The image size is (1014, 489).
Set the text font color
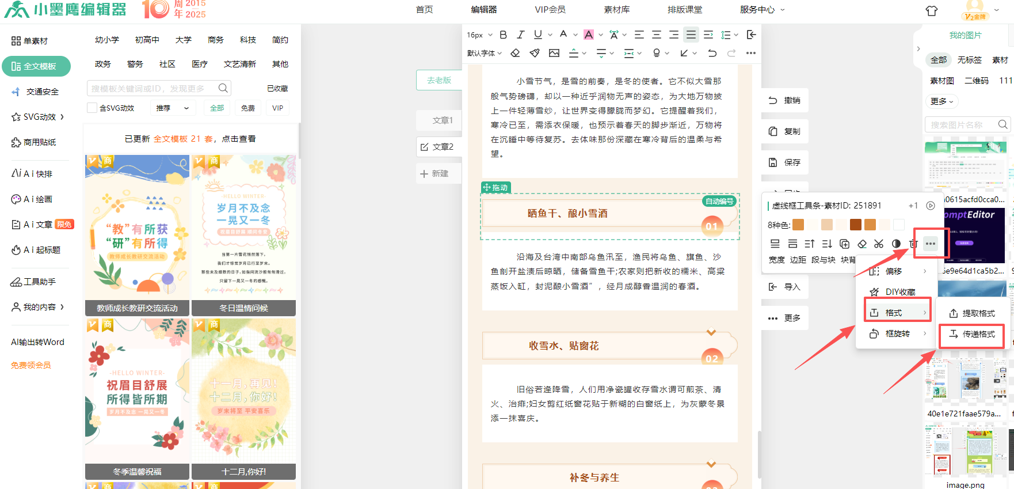click(x=563, y=35)
